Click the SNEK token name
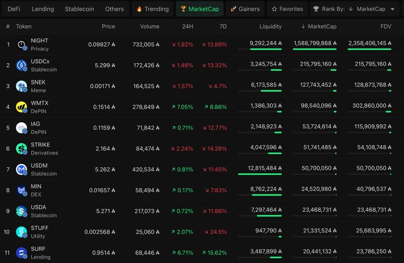This screenshot has width=404, height=263. click(x=38, y=82)
